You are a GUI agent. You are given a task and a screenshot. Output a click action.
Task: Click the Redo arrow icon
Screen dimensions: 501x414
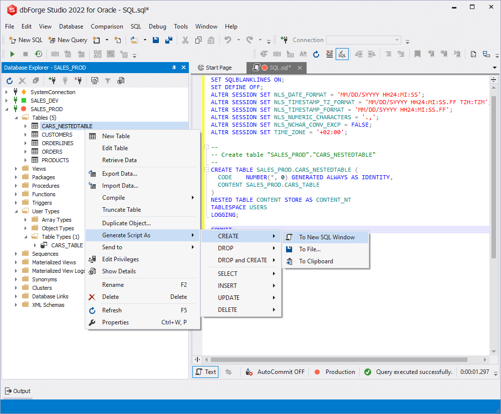coord(249,40)
